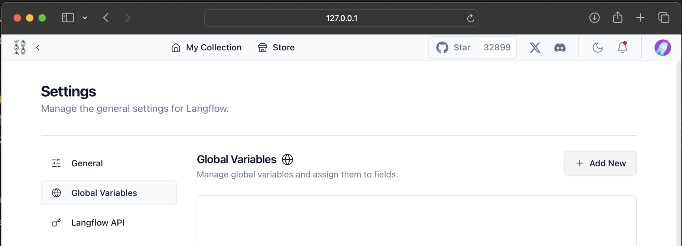The image size is (682, 246).
Task: Click Add New global variable button
Action: click(x=600, y=163)
